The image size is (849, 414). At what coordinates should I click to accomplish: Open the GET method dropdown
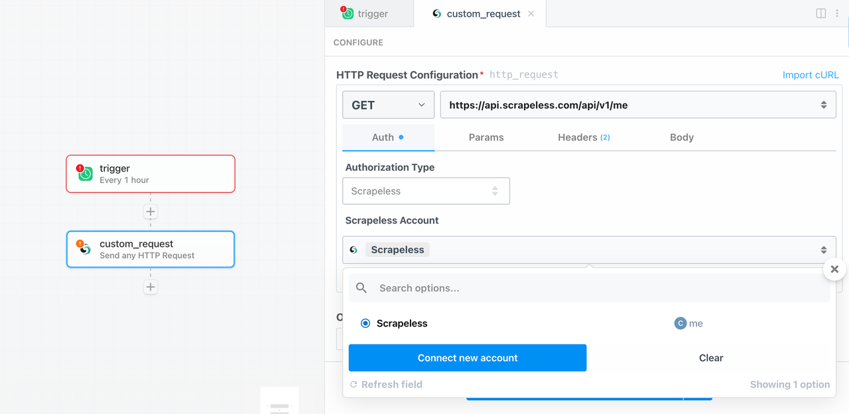pos(388,105)
